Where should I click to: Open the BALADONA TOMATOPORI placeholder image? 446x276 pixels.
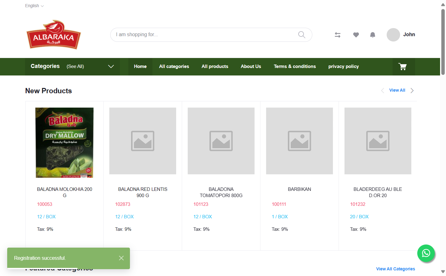221,141
